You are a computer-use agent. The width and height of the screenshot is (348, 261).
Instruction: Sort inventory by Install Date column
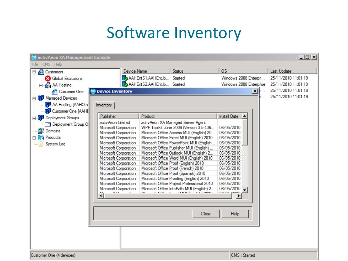tap(229, 116)
